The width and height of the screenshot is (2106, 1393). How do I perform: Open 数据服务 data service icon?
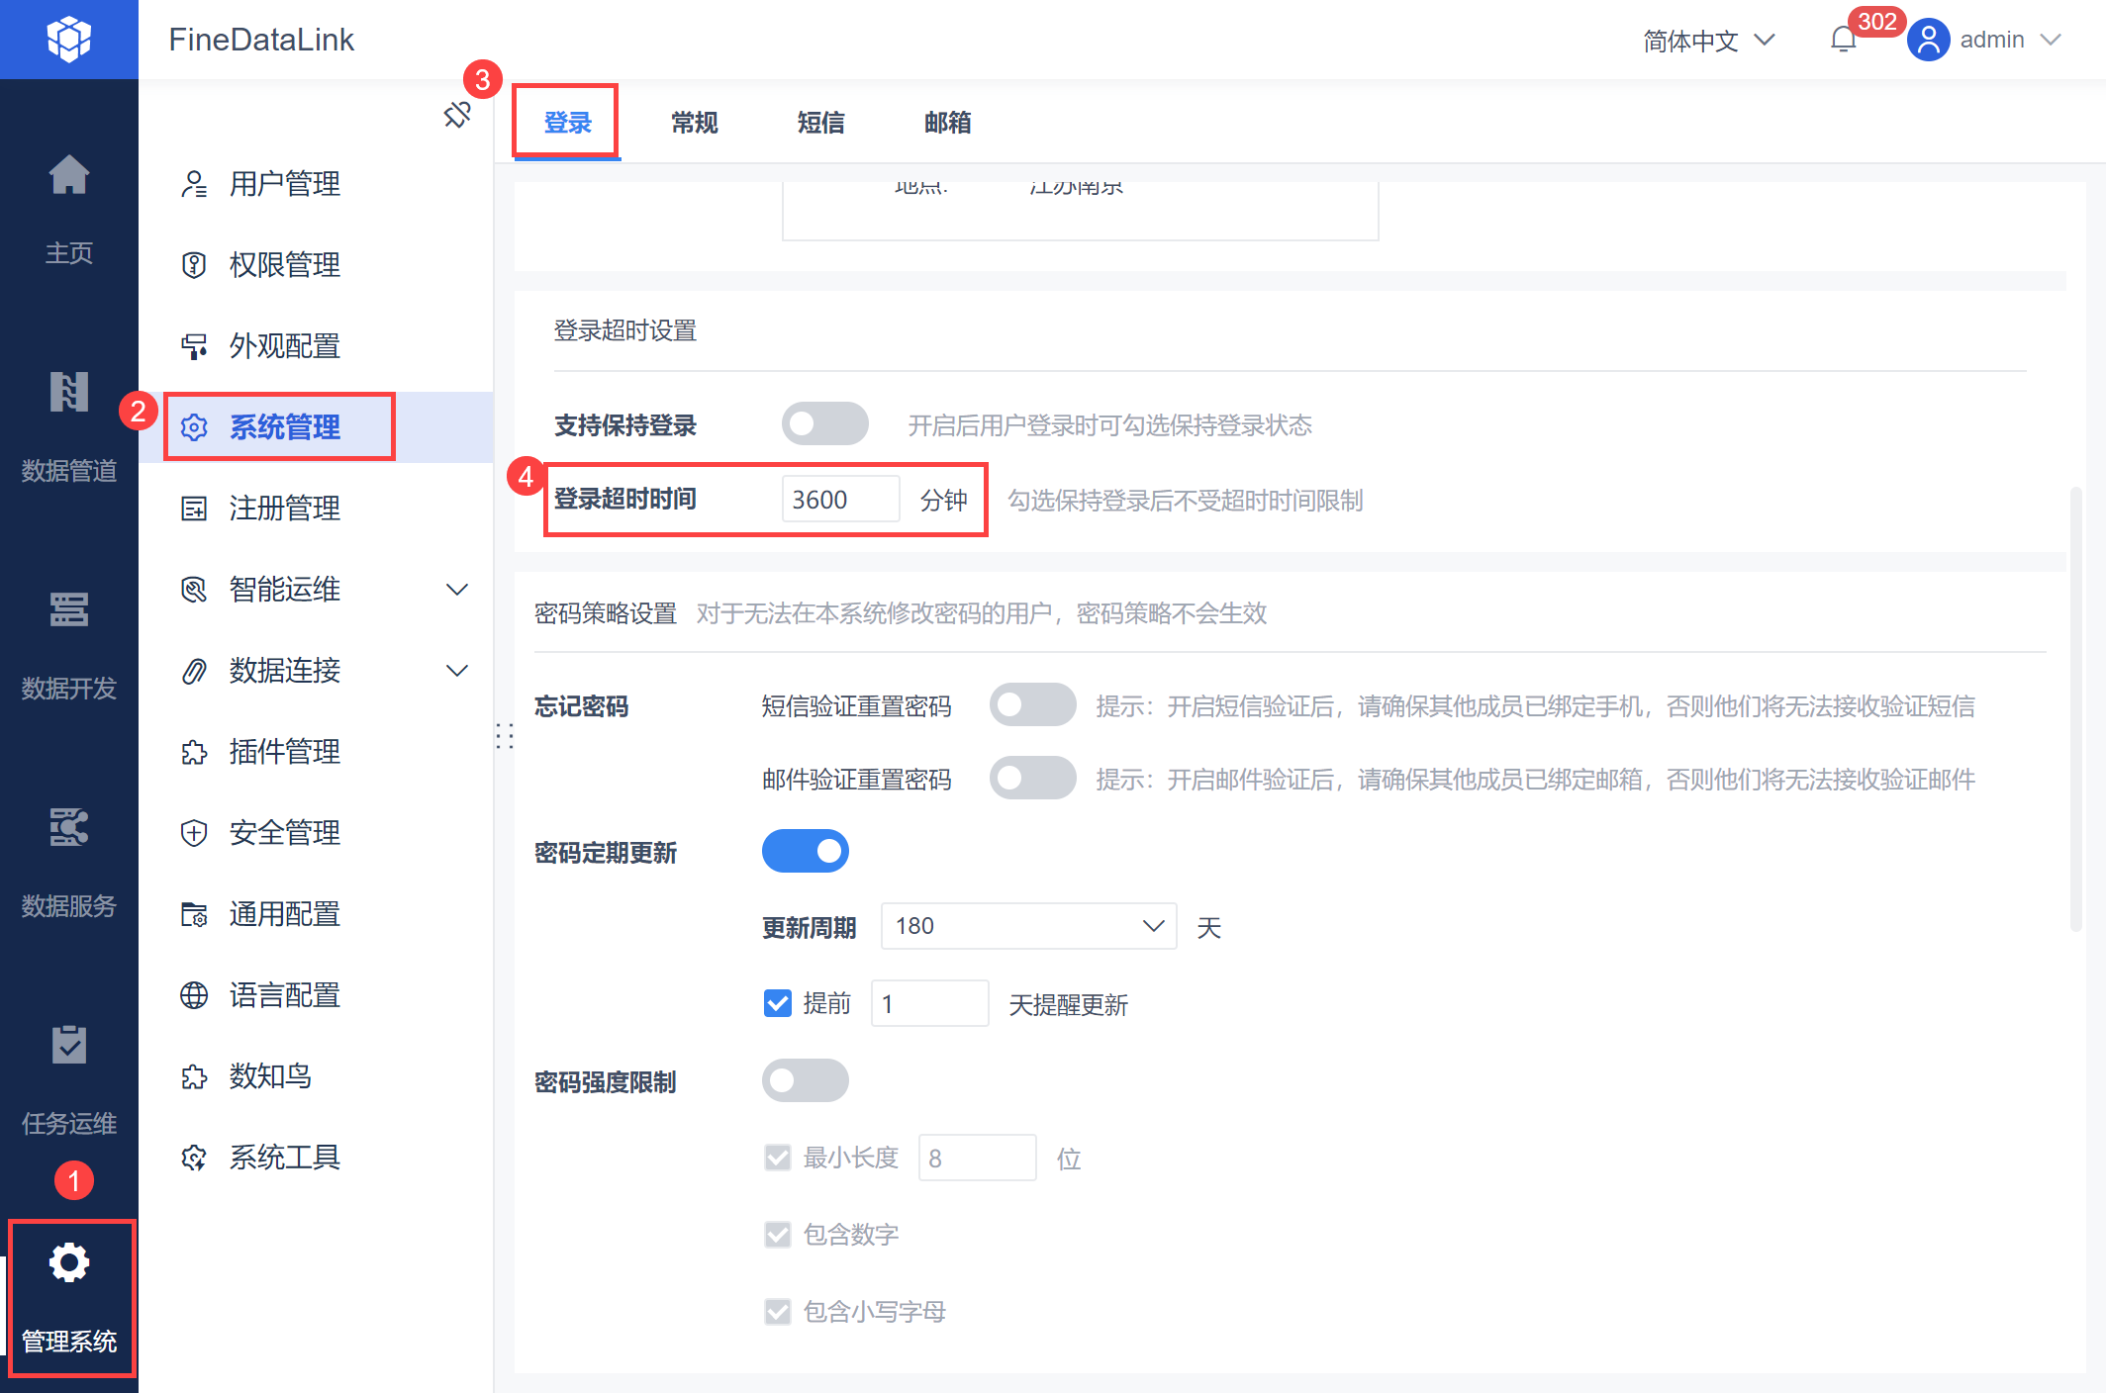(69, 828)
